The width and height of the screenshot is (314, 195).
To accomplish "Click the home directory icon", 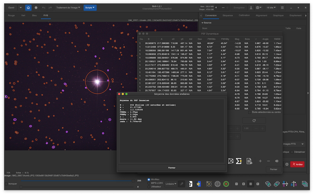I will pos(28,8).
